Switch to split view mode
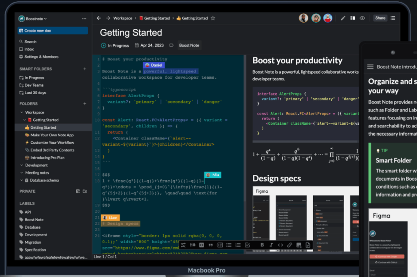The height and width of the screenshot is (277, 417). [353, 18]
